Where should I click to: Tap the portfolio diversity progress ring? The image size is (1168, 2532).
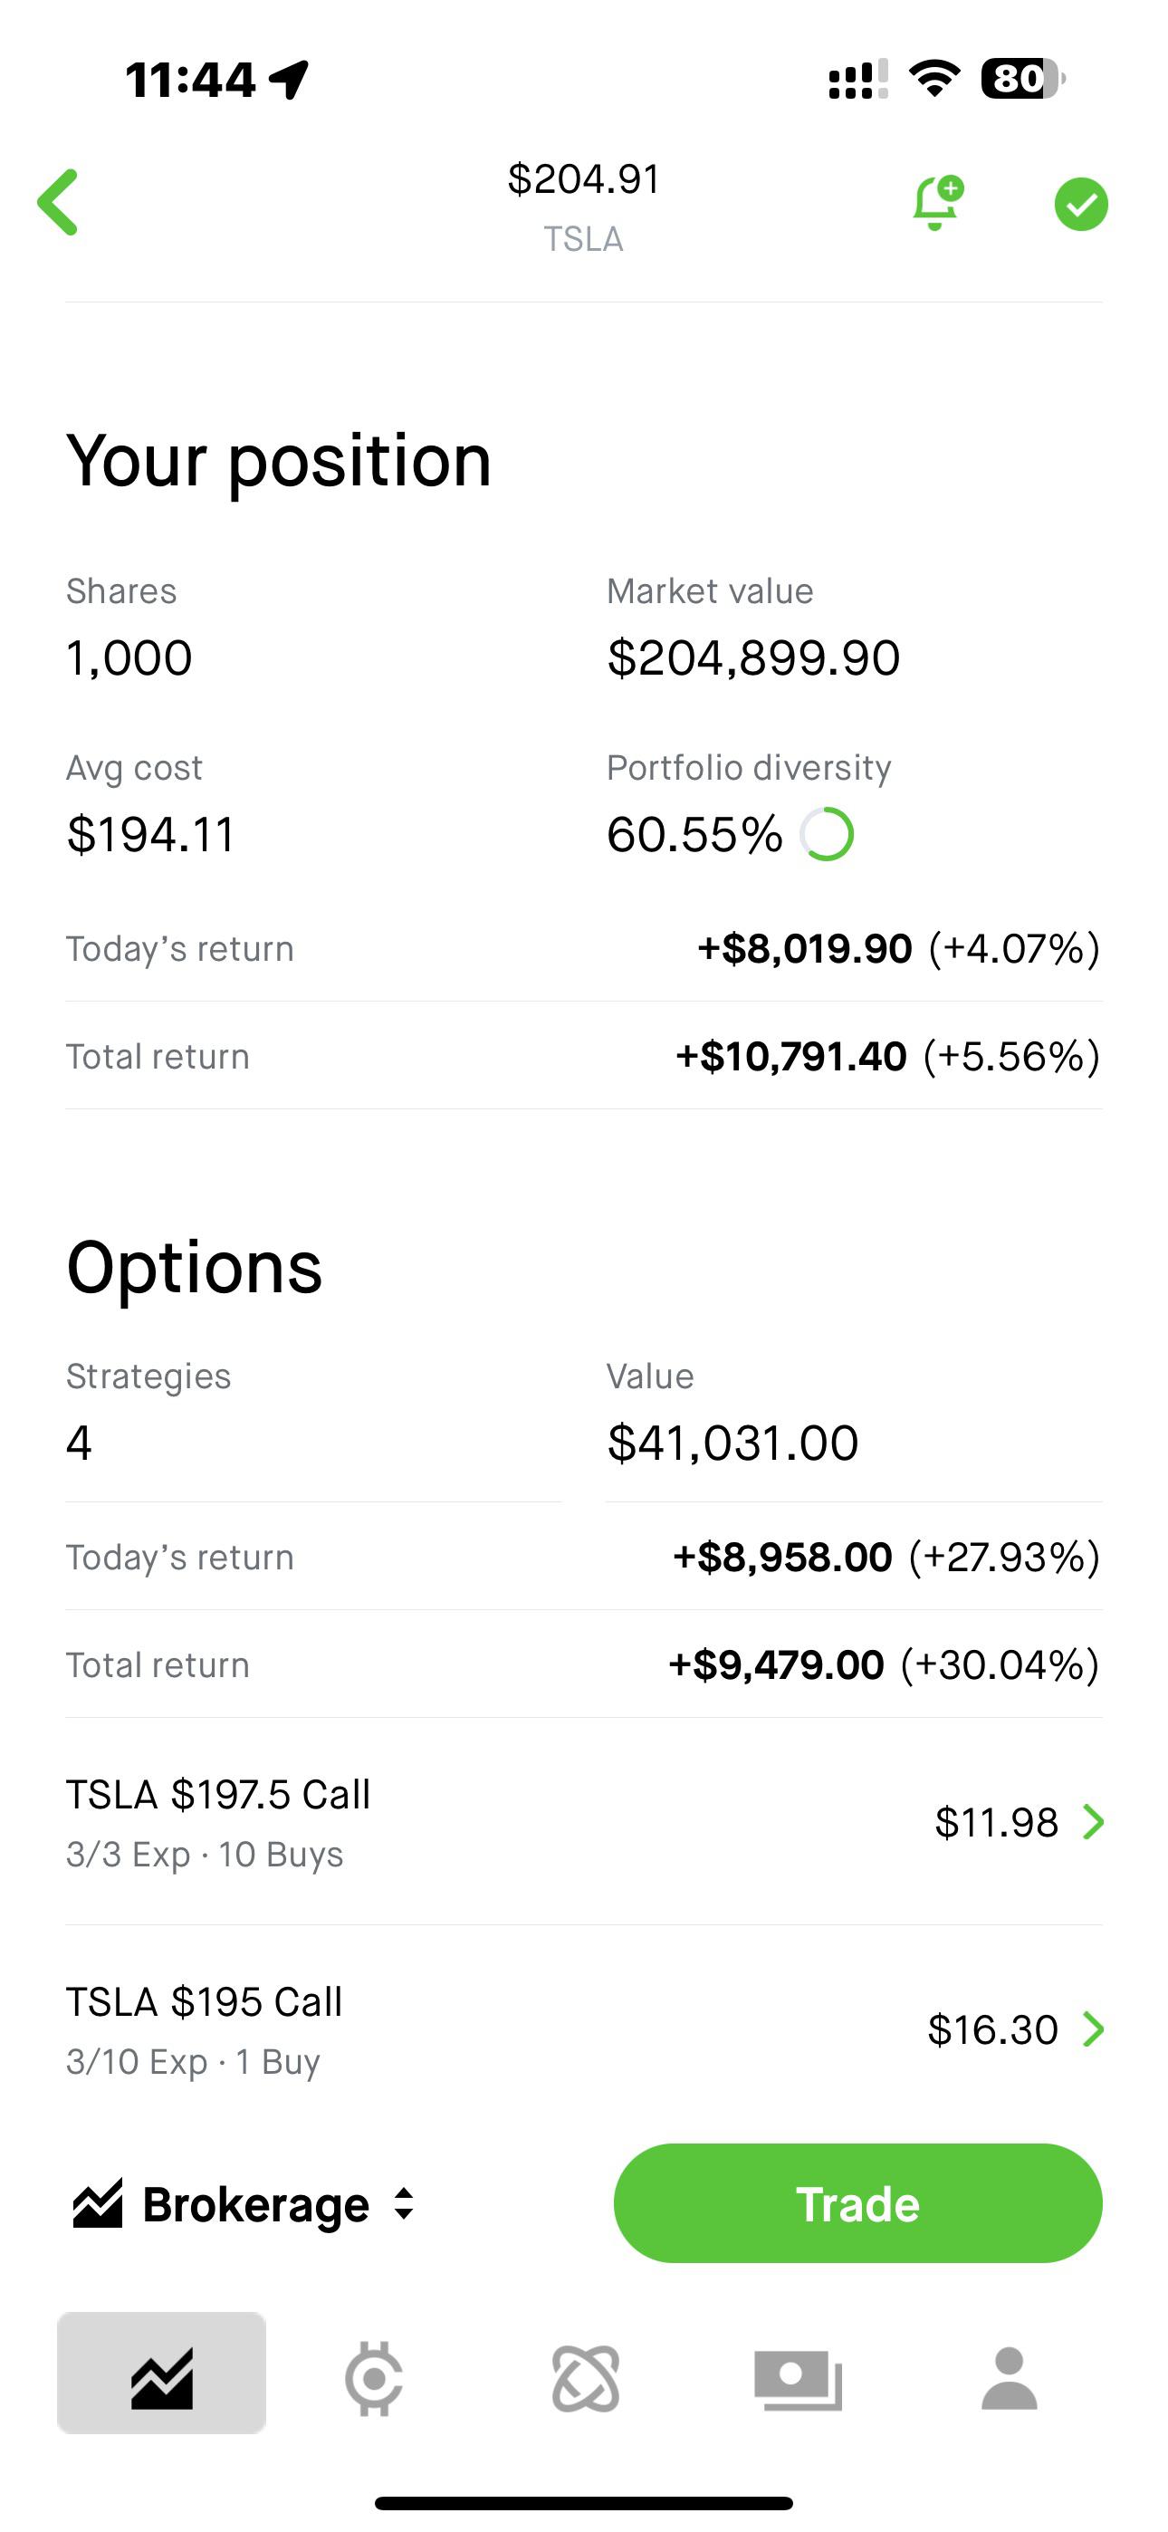coord(827,835)
